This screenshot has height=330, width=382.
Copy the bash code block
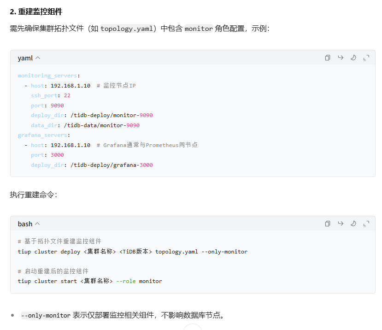click(327, 223)
